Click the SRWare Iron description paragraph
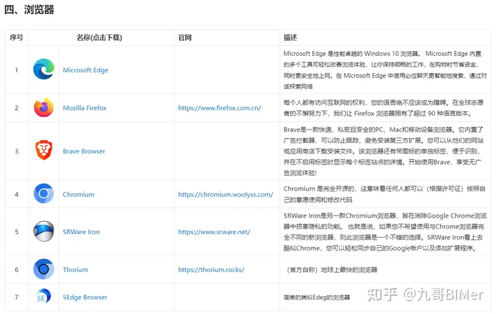This screenshot has width=496, height=314. point(385,232)
